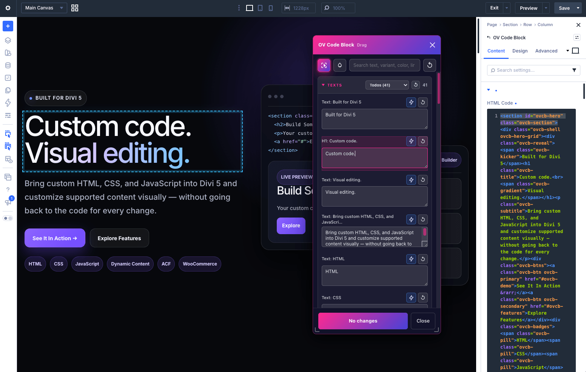Open the Save dropdown arrow

(578, 8)
